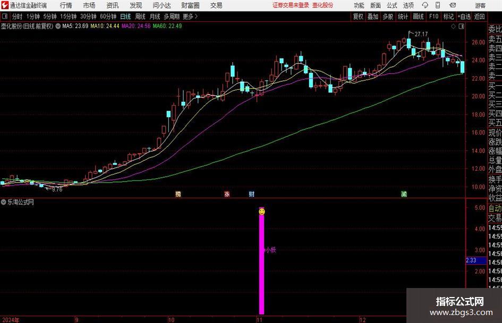Click the 标记 toolbar button
This screenshot has width=502, height=323.
448,16
